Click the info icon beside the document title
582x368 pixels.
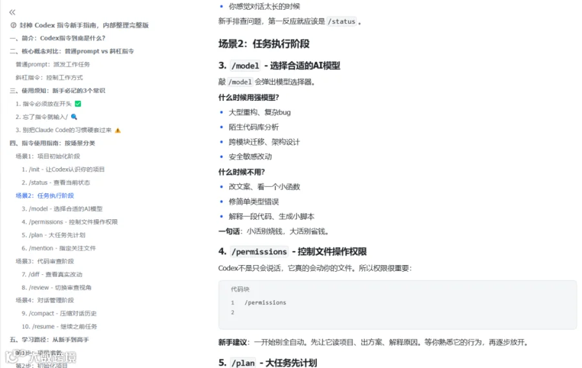point(14,25)
